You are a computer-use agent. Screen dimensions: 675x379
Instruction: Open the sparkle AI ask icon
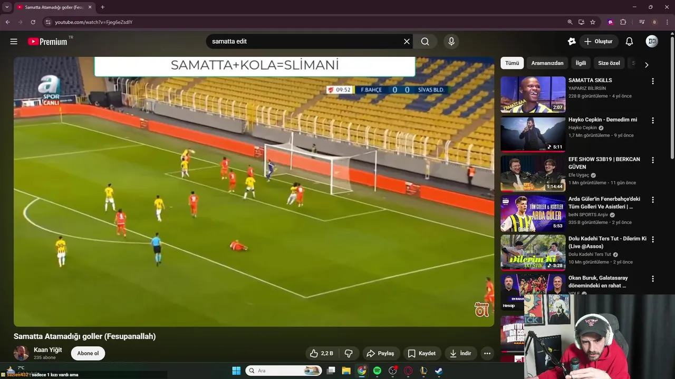click(x=572, y=42)
